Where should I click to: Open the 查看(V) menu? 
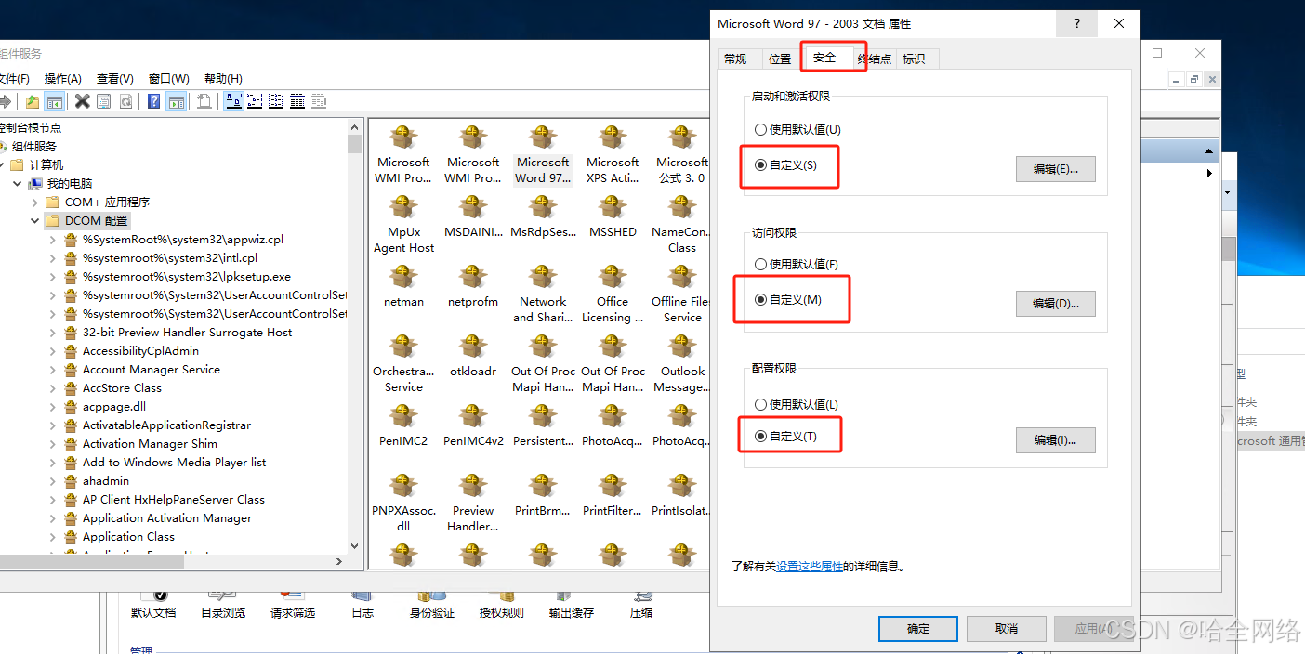click(x=115, y=78)
